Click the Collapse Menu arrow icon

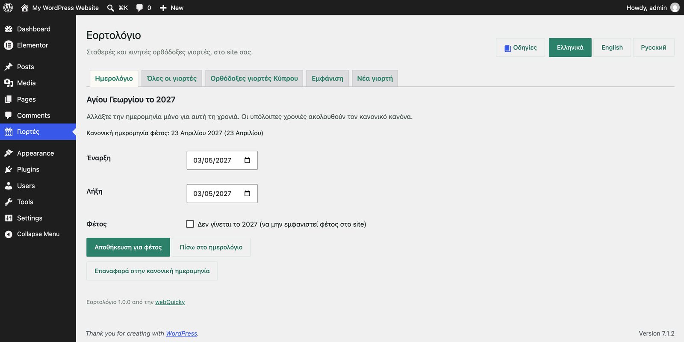(9, 234)
